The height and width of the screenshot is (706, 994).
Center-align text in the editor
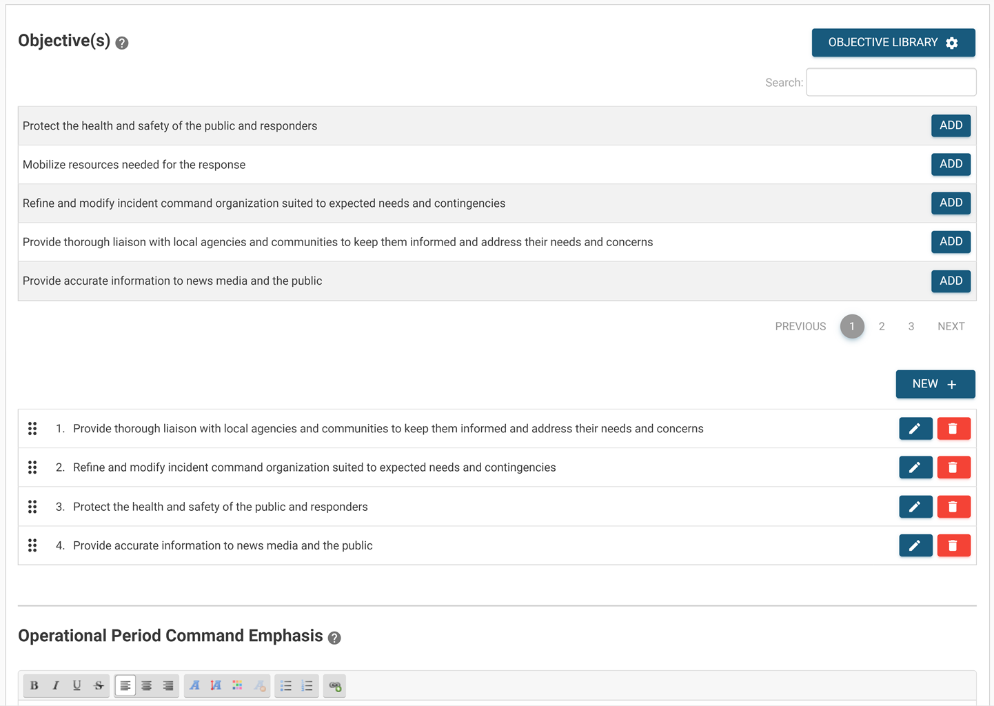click(146, 685)
